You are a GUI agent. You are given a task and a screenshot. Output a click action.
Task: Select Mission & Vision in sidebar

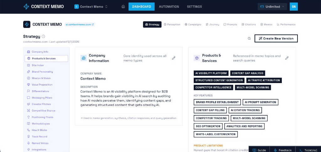(46, 78)
